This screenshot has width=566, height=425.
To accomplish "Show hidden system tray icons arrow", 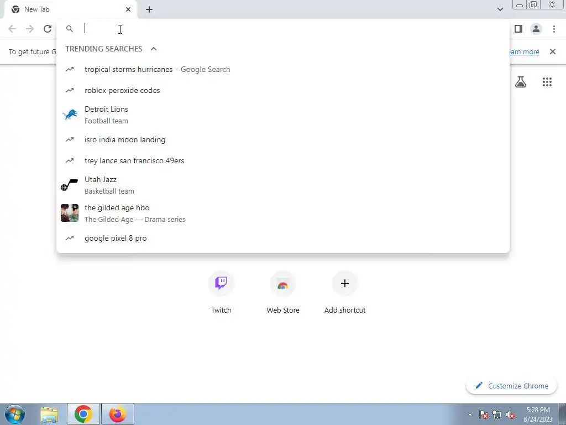I will pyautogui.click(x=470, y=414).
